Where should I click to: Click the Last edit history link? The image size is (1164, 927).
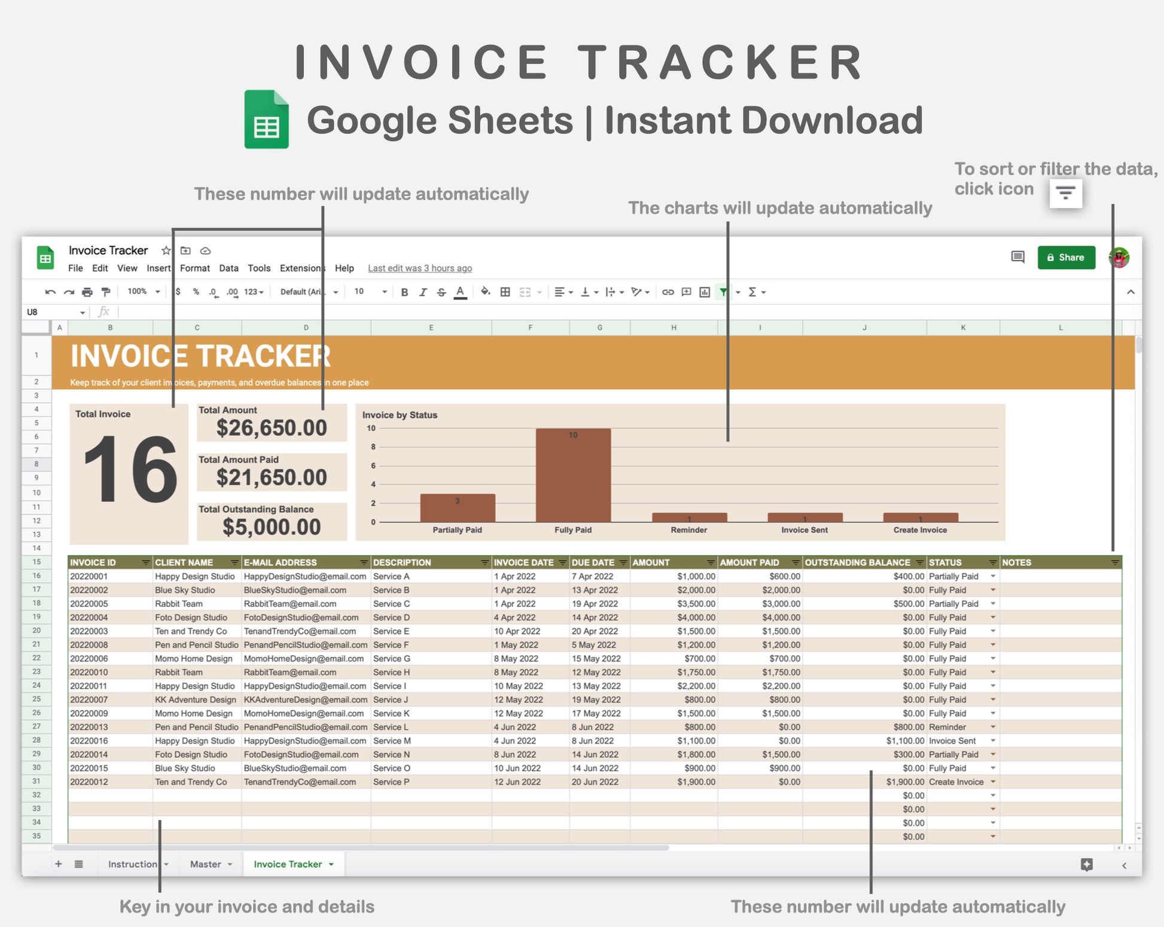coord(419,268)
